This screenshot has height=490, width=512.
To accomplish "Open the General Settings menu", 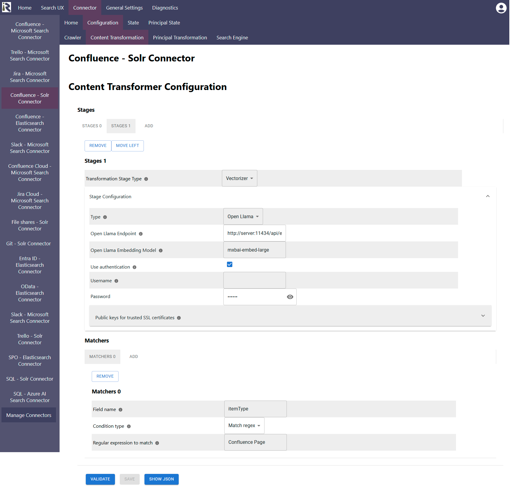I will 125,8.
